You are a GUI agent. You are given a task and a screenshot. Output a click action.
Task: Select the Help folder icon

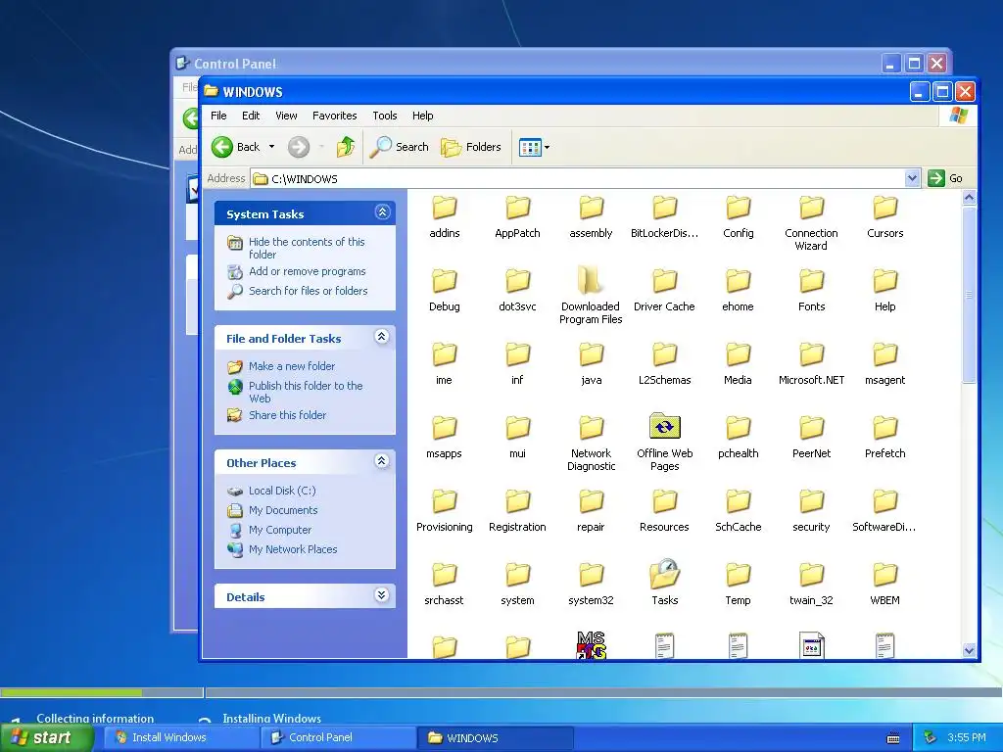click(885, 281)
